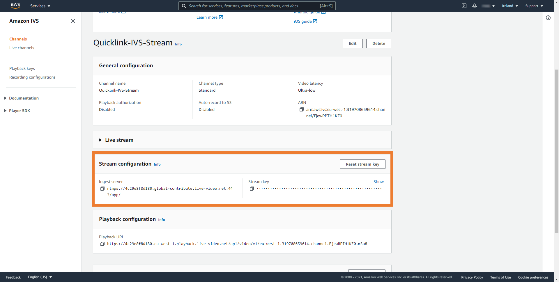The height and width of the screenshot is (282, 559).
Task: Open Info beside Playback configuration
Action: point(162,220)
